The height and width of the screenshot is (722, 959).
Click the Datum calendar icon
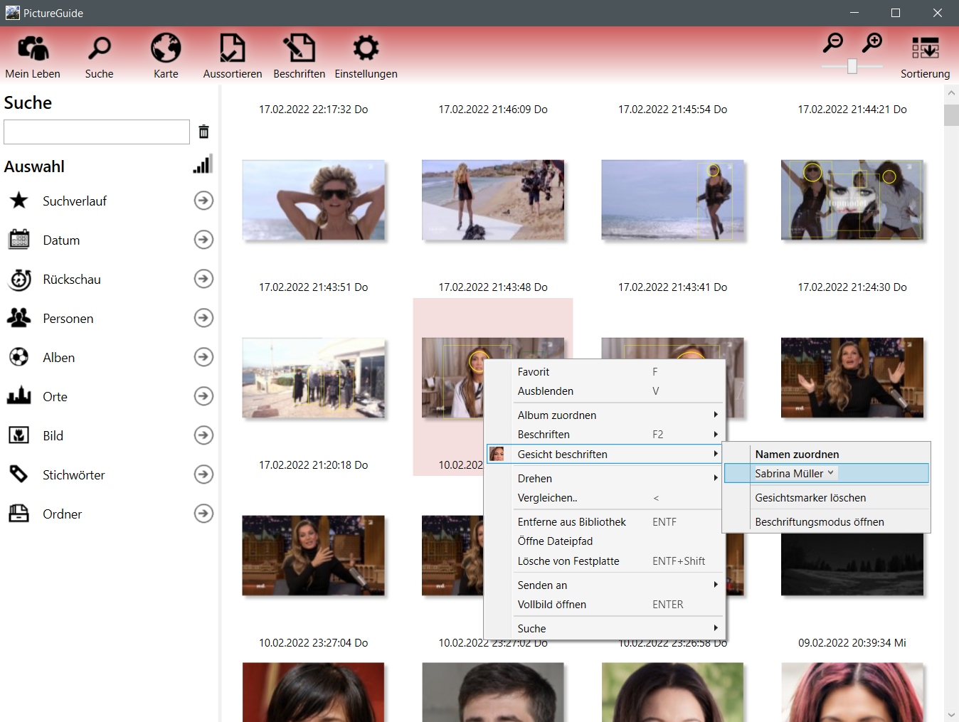pyautogui.click(x=19, y=240)
